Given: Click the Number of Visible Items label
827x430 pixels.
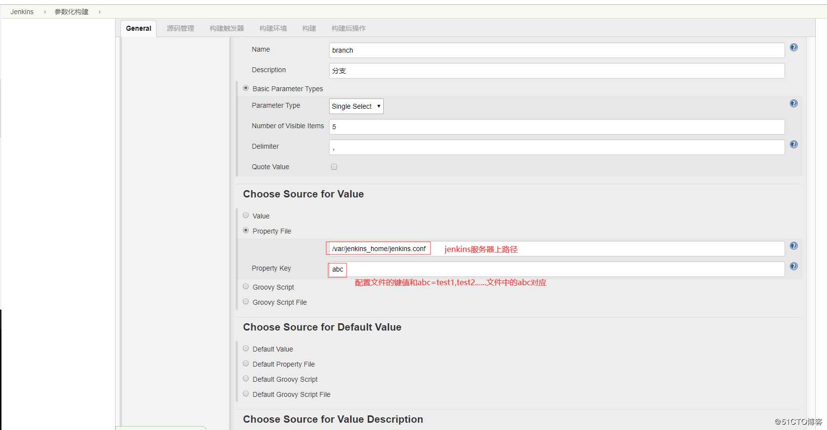Looking at the screenshot, I should (x=288, y=126).
